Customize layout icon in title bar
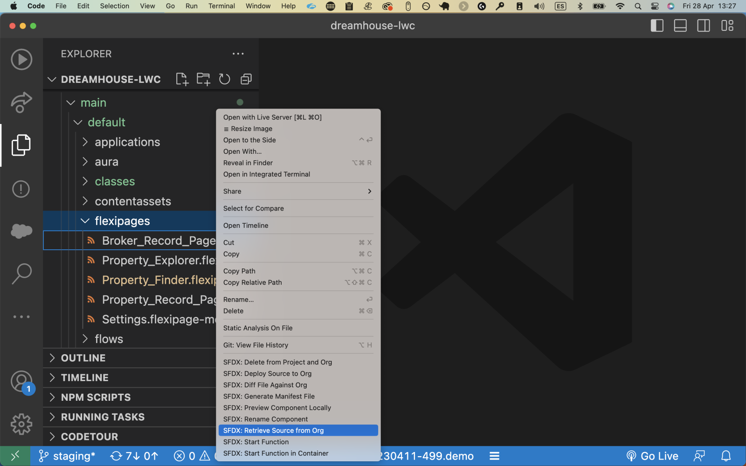746x466 pixels. pyautogui.click(x=727, y=26)
